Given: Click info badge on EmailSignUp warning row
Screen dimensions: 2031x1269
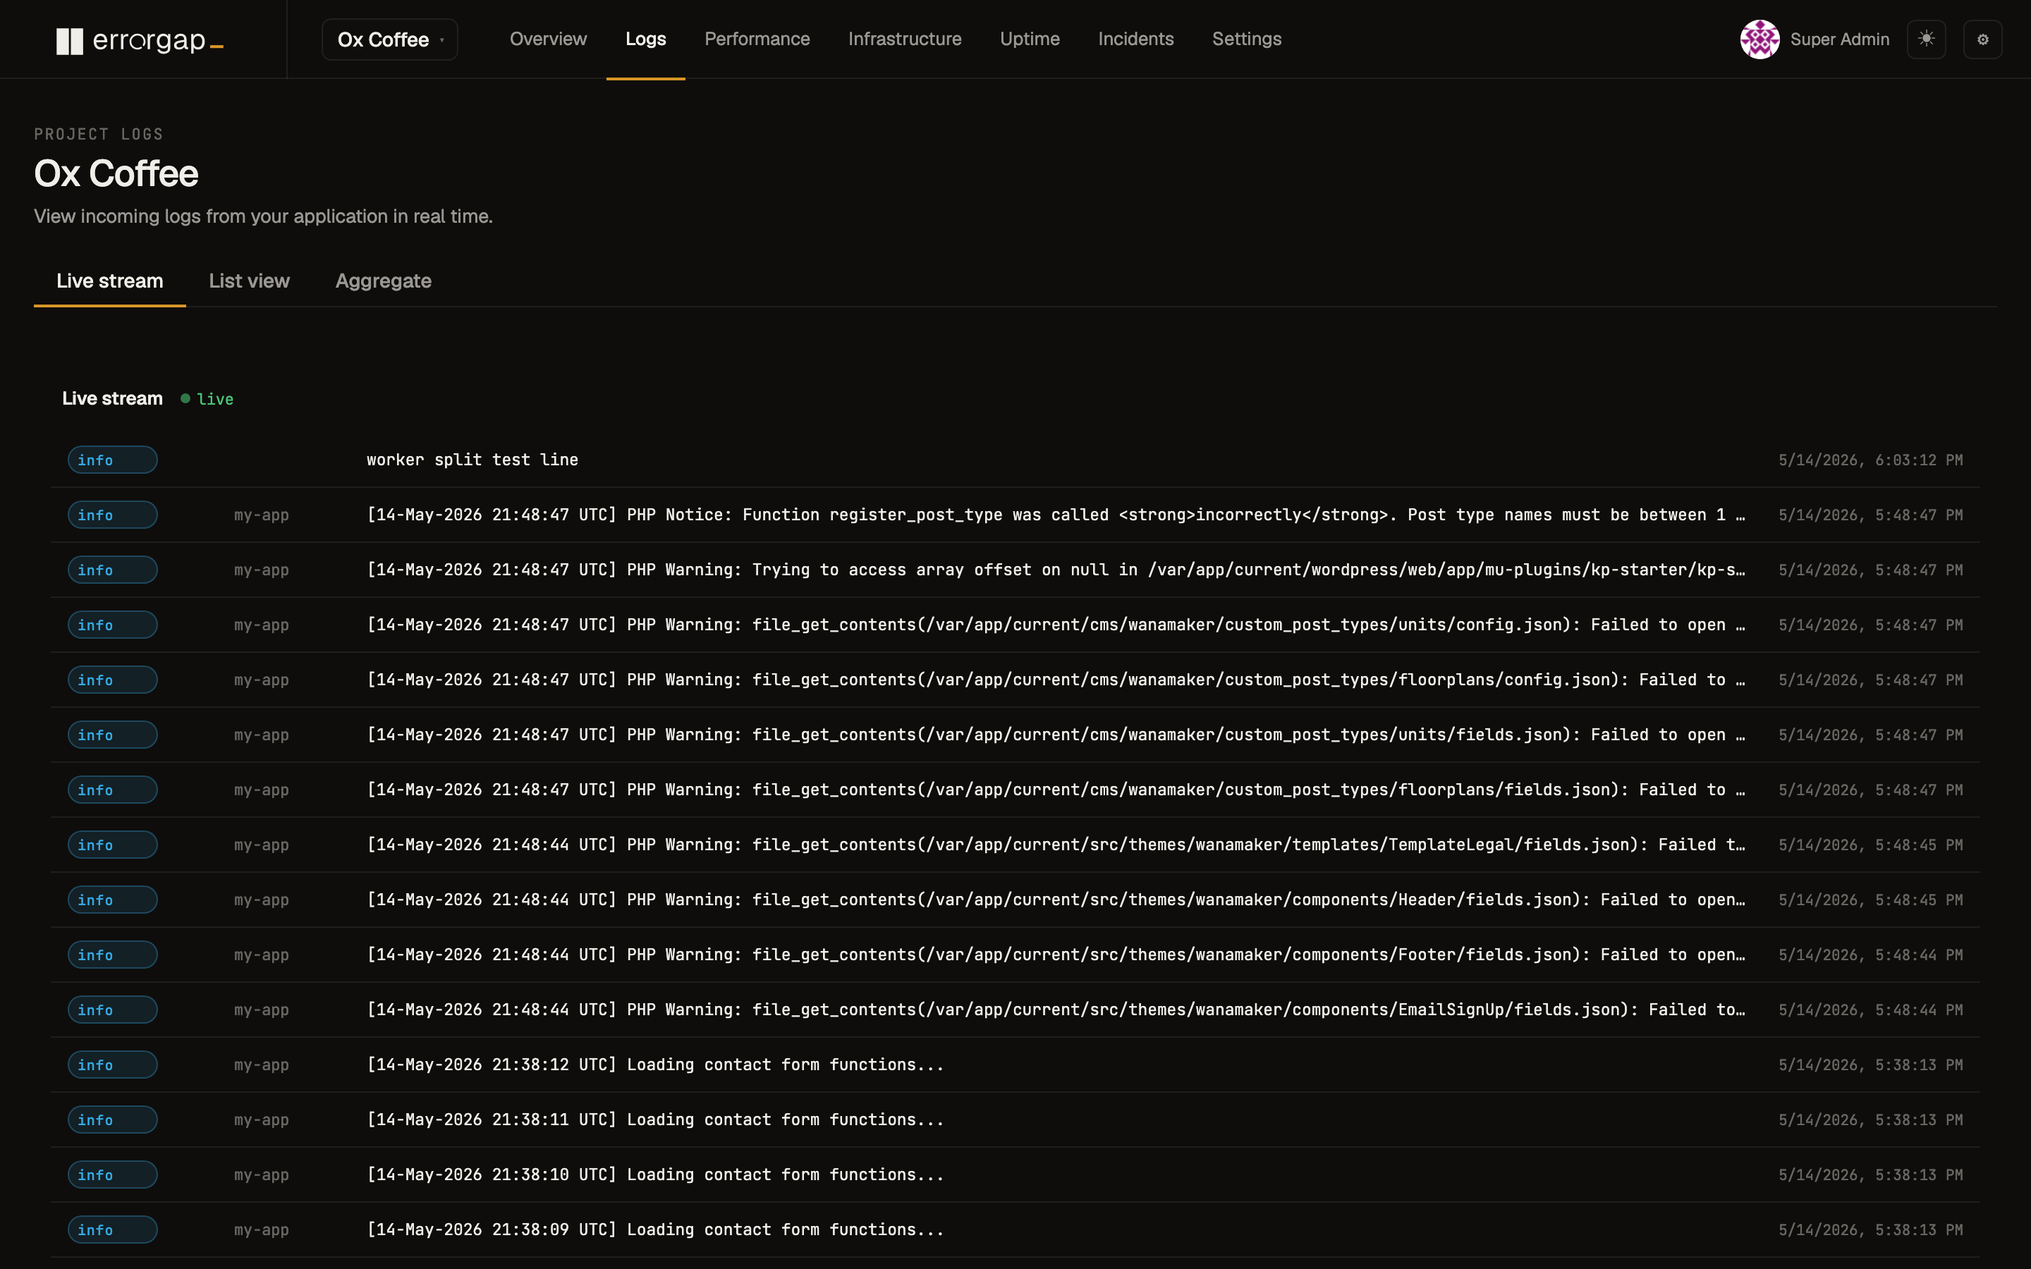Looking at the screenshot, I should (112, 1010).
